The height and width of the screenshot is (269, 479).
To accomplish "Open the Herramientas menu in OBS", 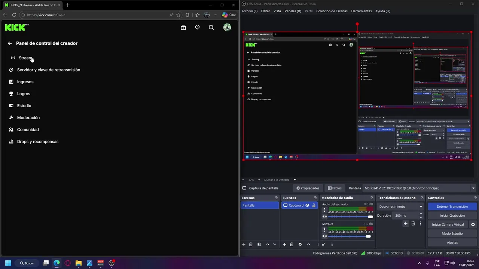I will coord(361,11).
